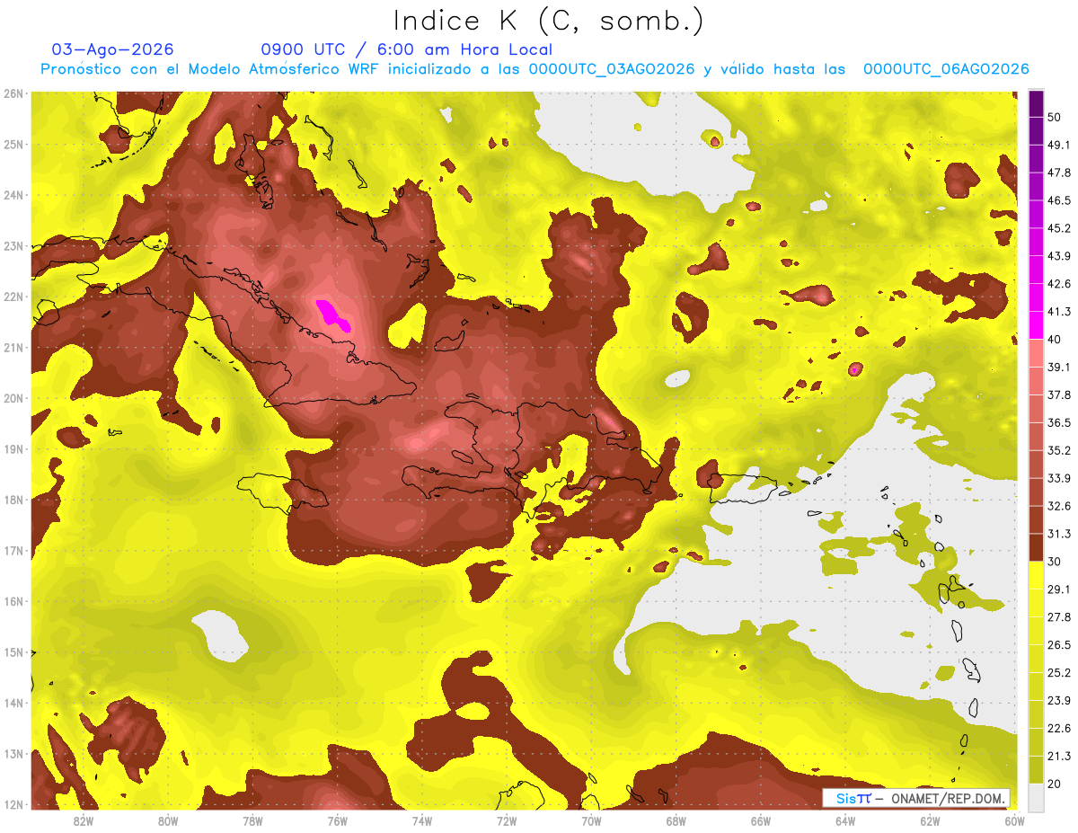
Task: Click the "15N" latitude label
Action: [13, 651]
